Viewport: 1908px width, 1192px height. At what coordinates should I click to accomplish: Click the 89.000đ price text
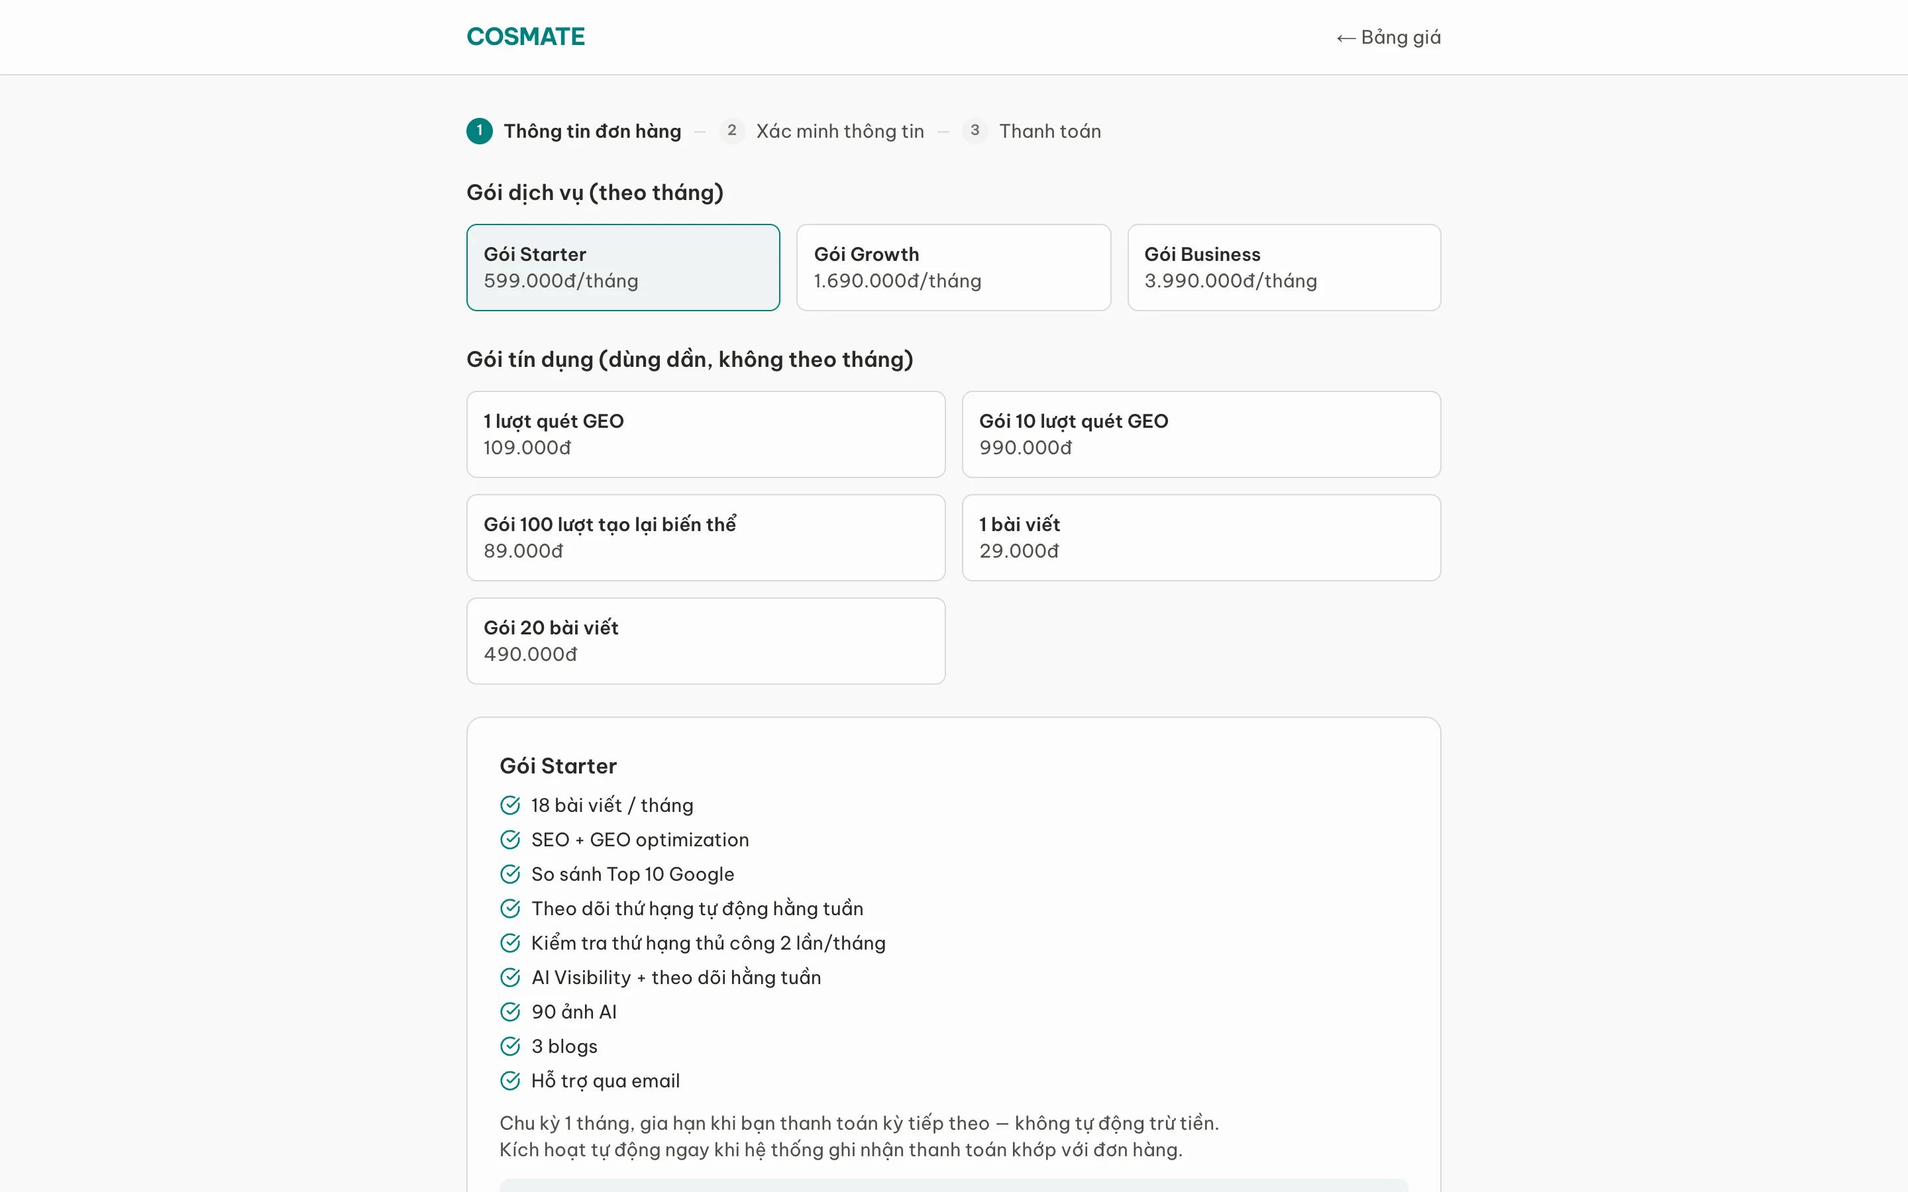coord(523,551)
